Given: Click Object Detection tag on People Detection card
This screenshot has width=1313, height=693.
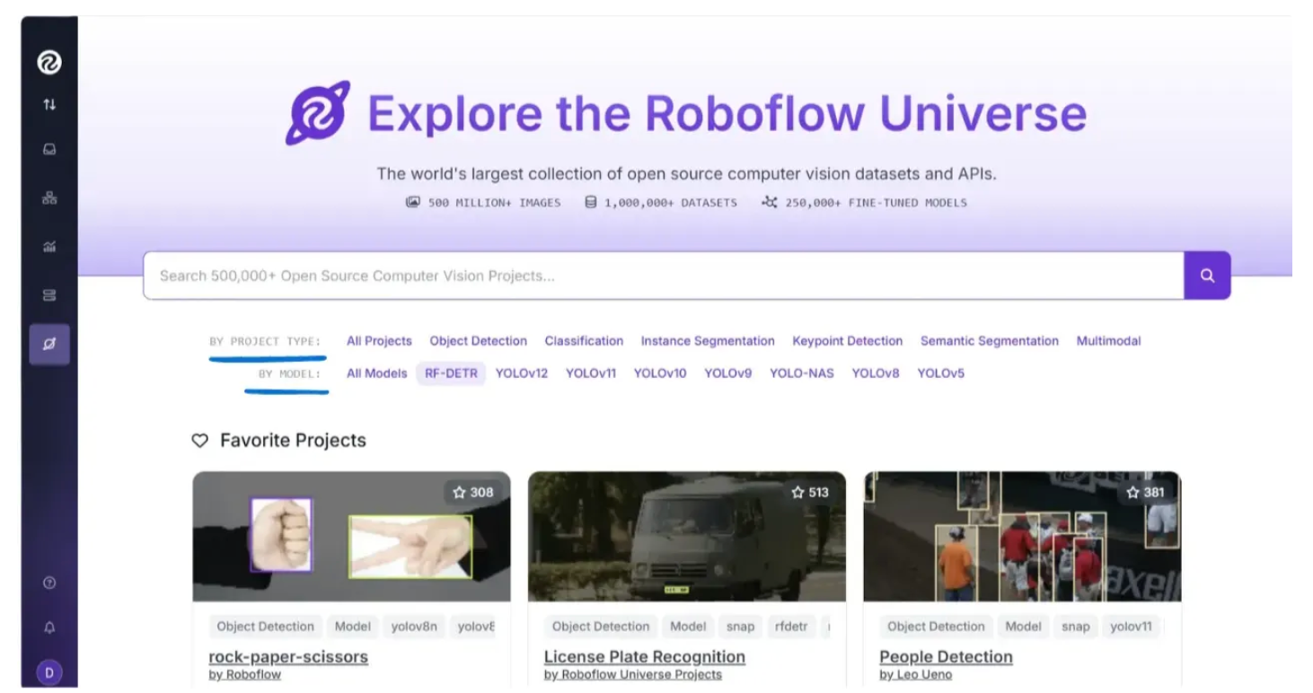Looking at the screenshot, I should pos(936,627).
